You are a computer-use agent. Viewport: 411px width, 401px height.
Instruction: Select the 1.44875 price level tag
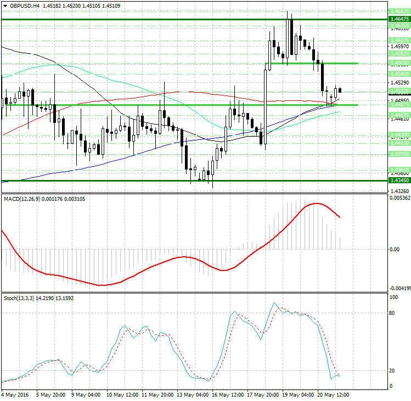(x=398, y=104)
